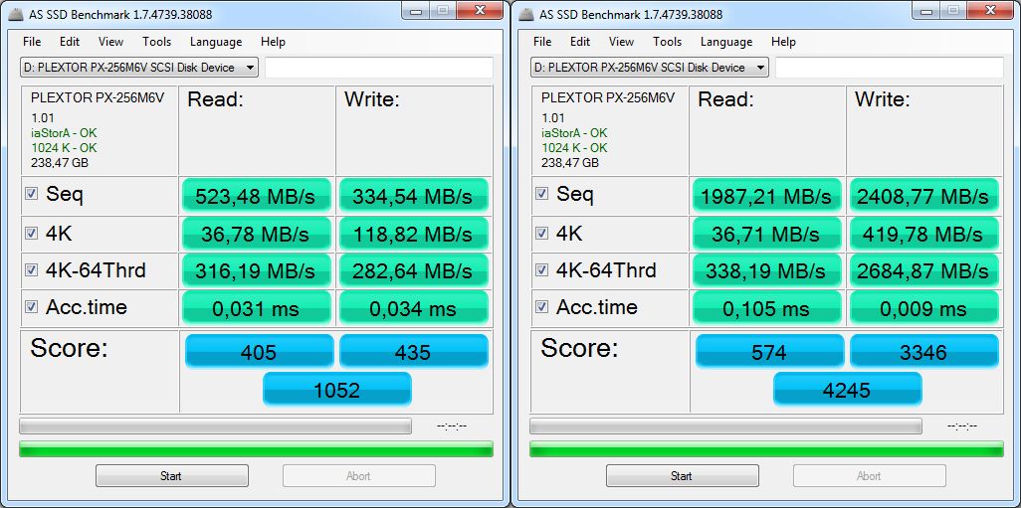Image resolution: width=1021 pixels, height=508 pixels.
Task: Expand drive selector in right window
Action: (649, 67)
